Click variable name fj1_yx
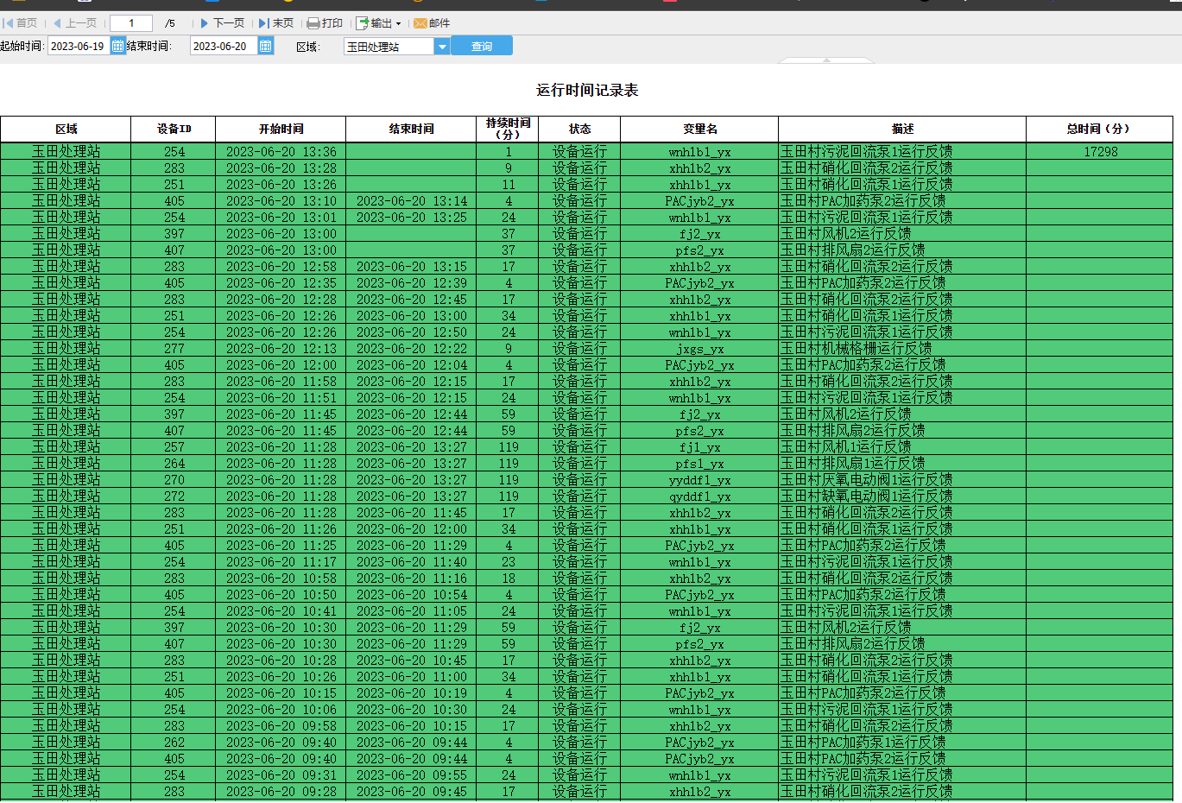Viewport: 1182px width, 803px height. 699,447
